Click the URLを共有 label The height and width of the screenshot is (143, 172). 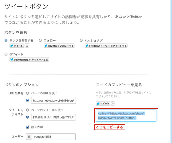[16, 93]
